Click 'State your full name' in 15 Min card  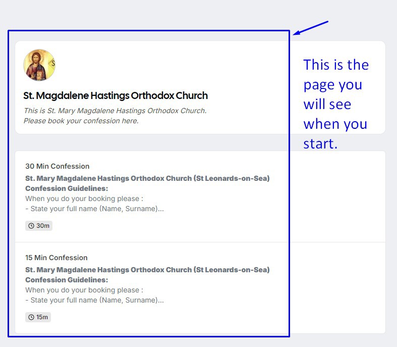94,300
